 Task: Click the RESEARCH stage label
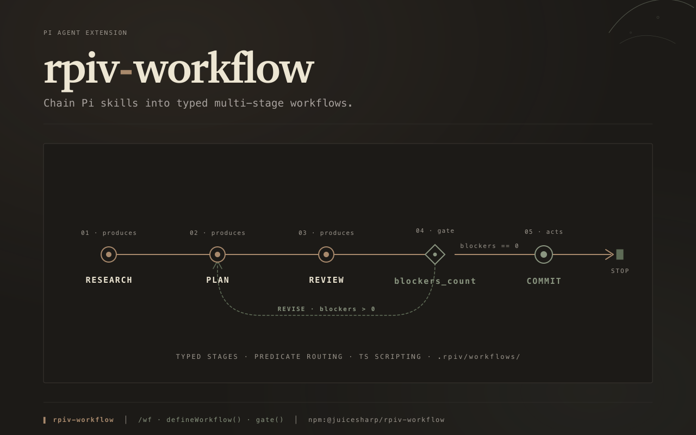click(x=109, y=280)
